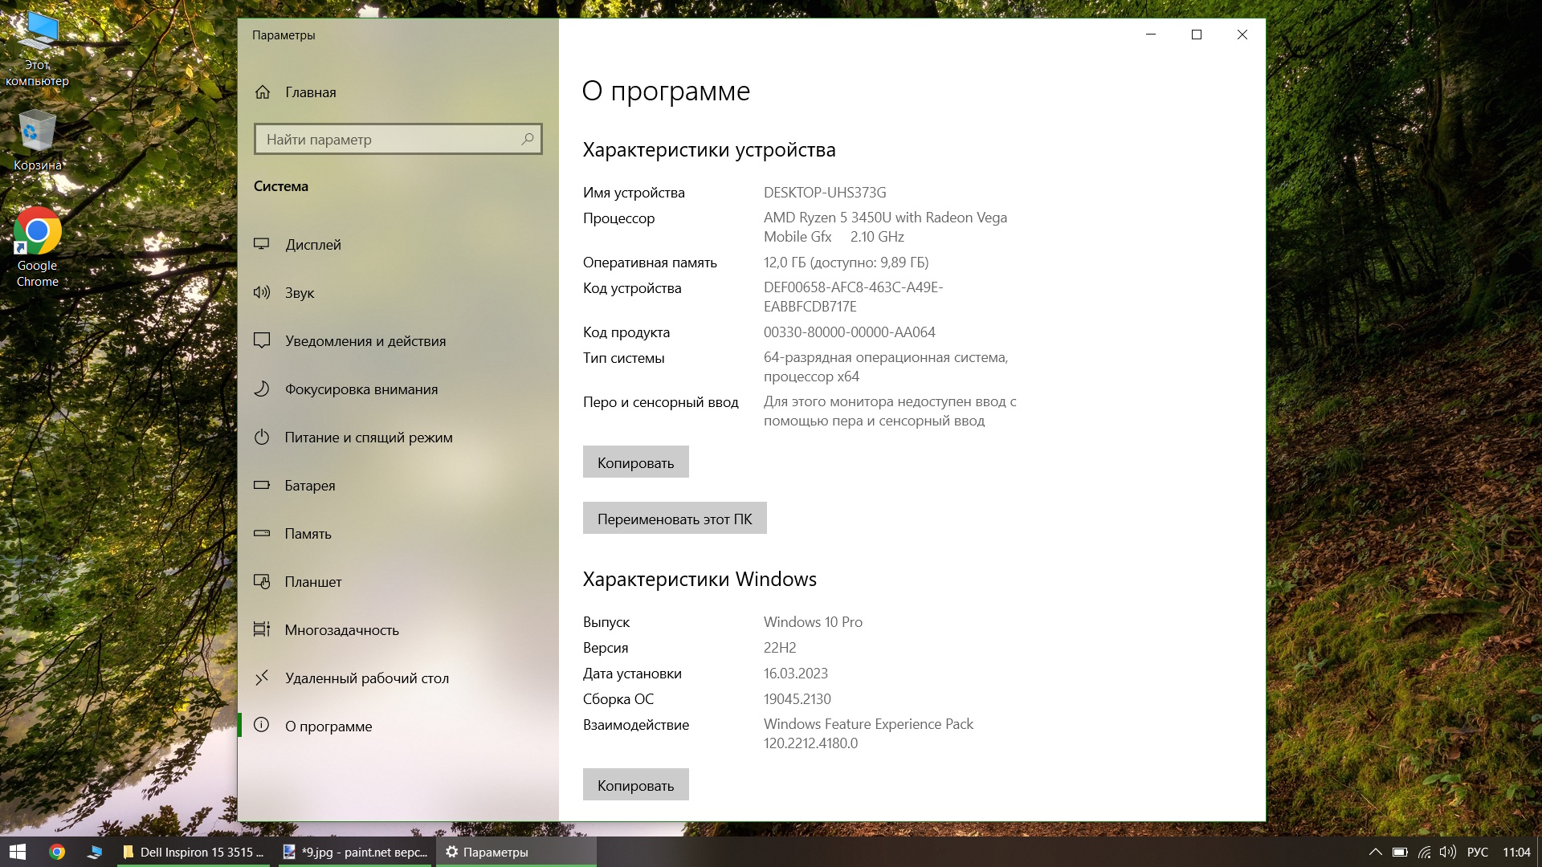Click the volume icon in system tray
The height and width of the screenshot is (867, 1542).
point(1447,852)
